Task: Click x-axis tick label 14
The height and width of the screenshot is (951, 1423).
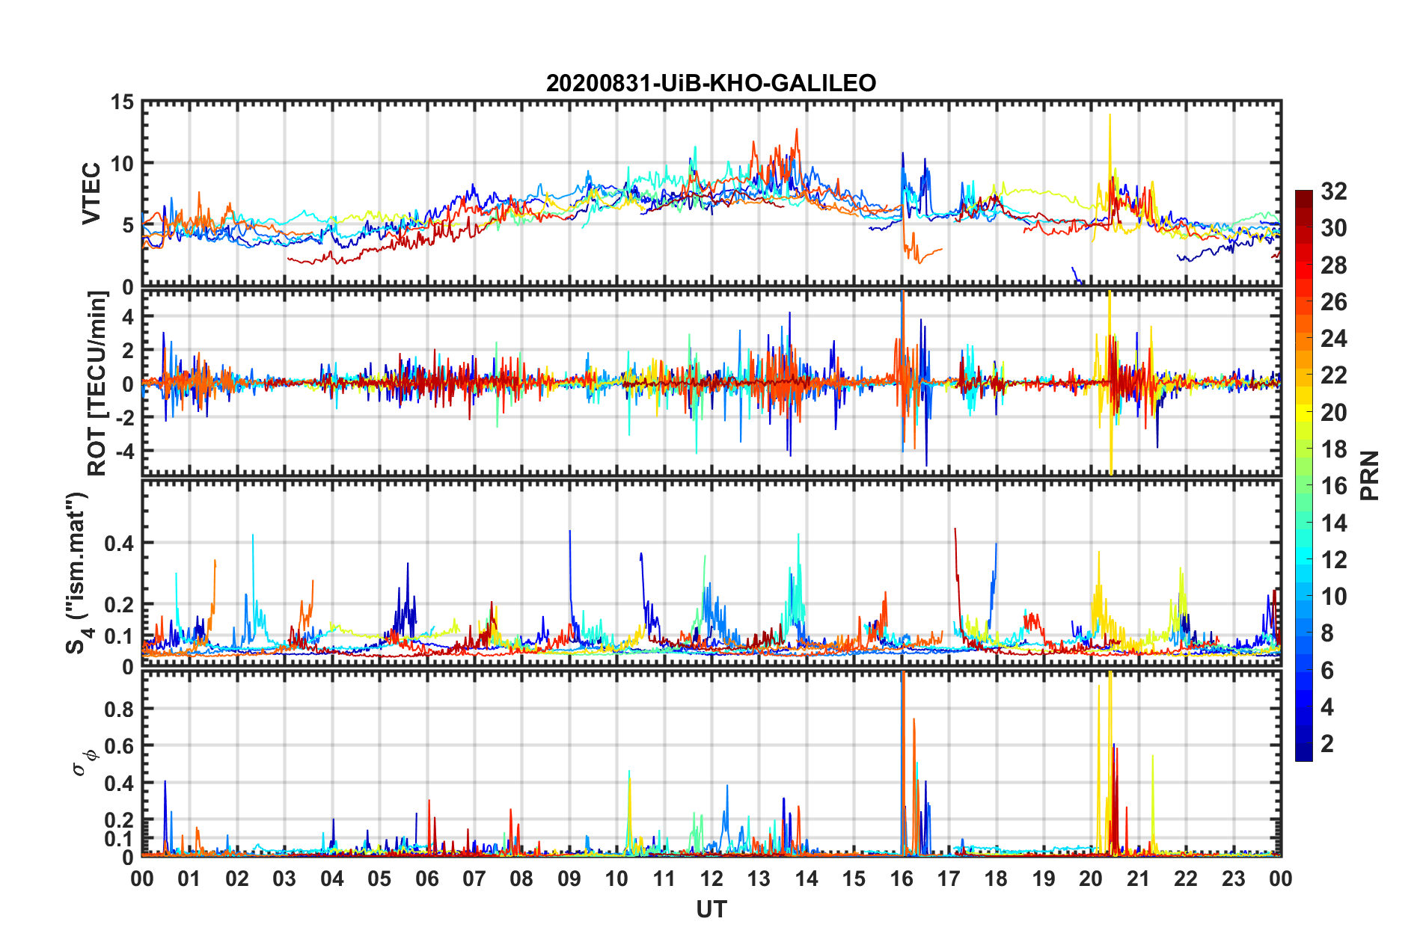Action: pyautogui.click(x=807, y=878)
